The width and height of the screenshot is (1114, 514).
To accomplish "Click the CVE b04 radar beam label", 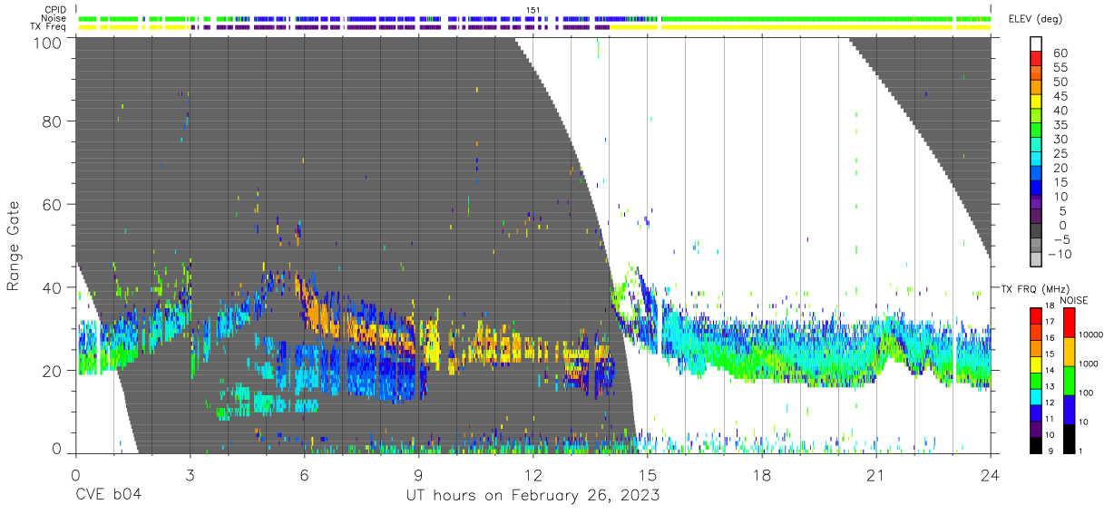I will pos(108,496).
